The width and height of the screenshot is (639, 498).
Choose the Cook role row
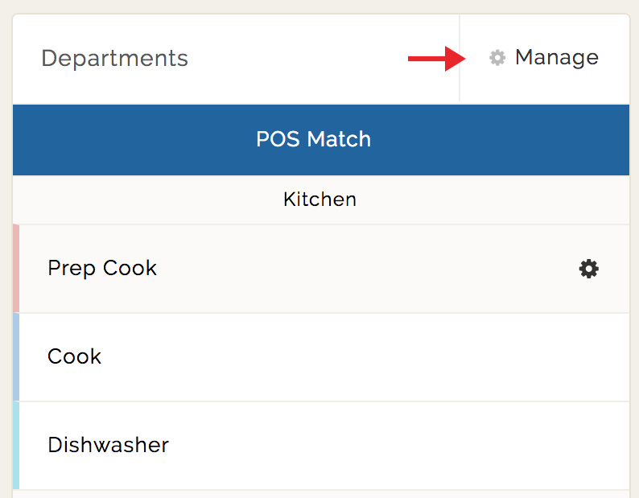click(324, 357)
